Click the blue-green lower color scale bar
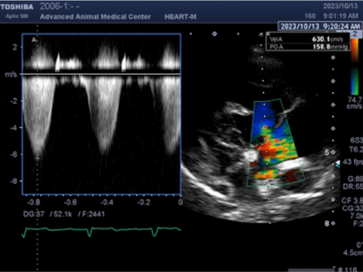The image size is (363, 272). 355,81
